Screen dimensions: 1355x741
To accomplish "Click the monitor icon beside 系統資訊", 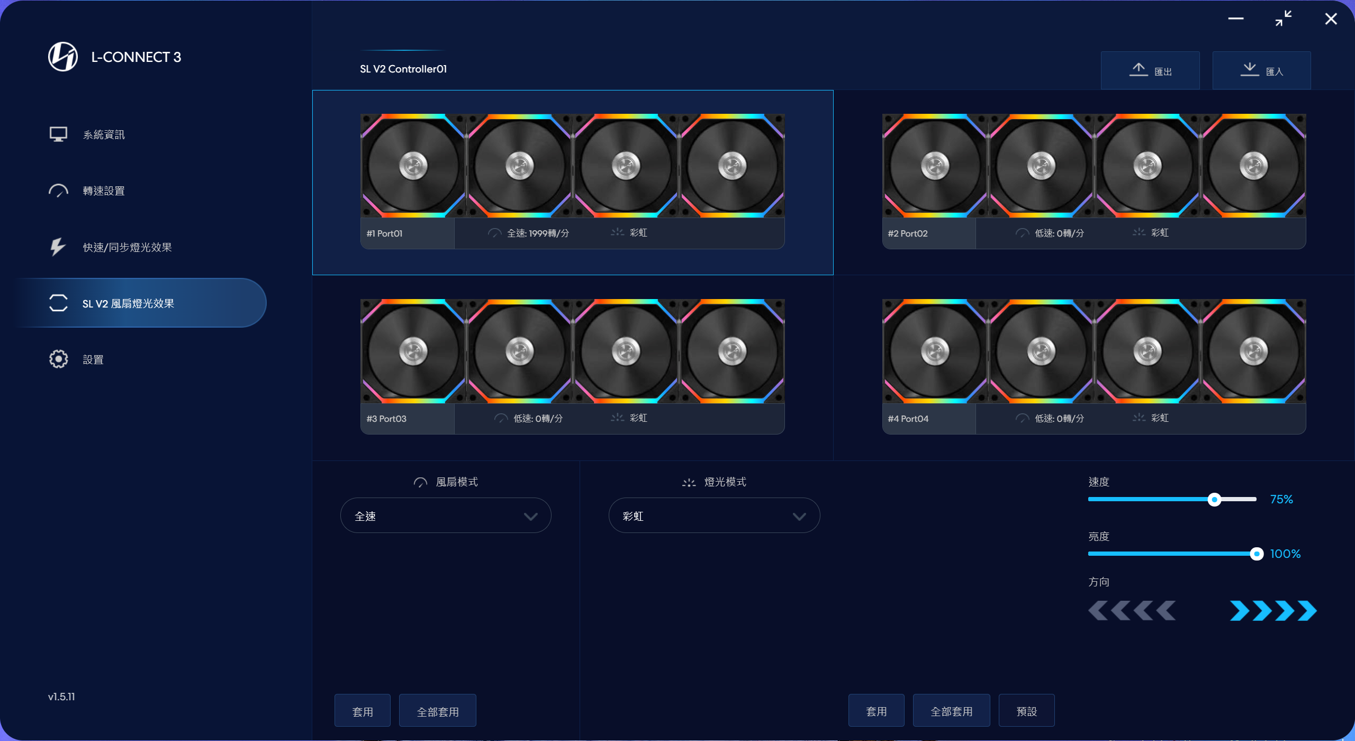I will [x=58, y=134].
